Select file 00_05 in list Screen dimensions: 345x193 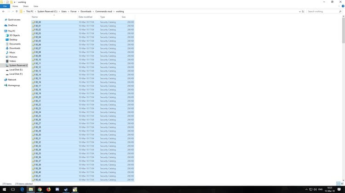coord(83,41)
